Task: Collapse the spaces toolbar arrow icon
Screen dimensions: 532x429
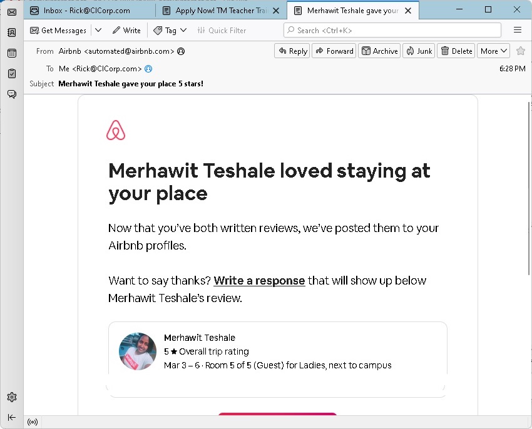Action: (12, 417)
